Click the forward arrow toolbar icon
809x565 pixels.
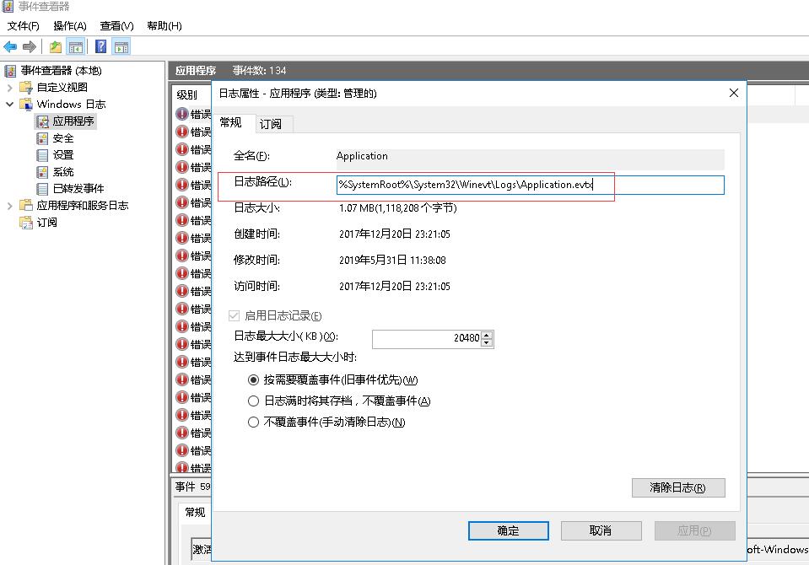(30, 47)
